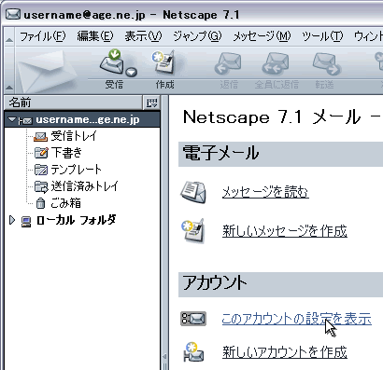Click the read messages envelope icon

click(x=193, y=192)
